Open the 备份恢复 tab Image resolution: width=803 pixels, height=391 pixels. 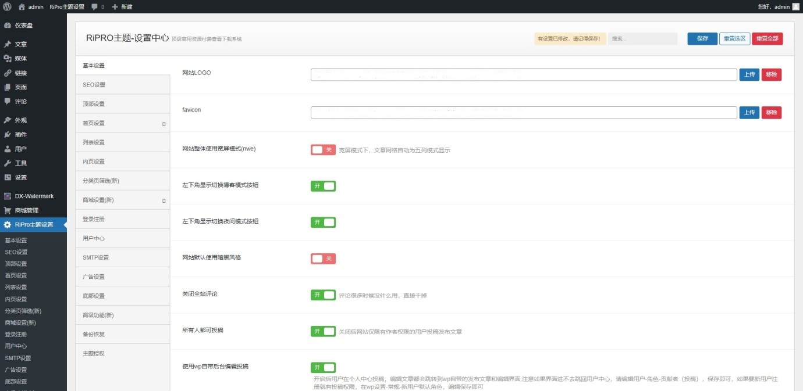pos(123,334)
